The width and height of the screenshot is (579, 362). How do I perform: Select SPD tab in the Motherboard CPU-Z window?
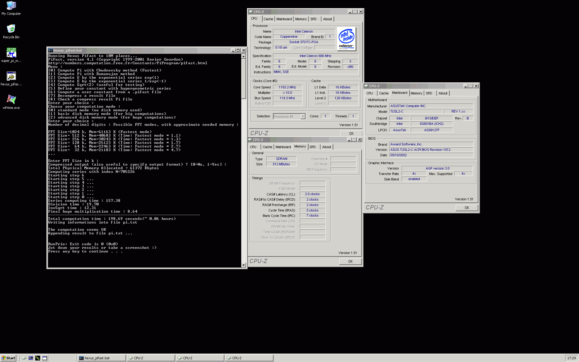pyautogui.click(x=429, y=93)
